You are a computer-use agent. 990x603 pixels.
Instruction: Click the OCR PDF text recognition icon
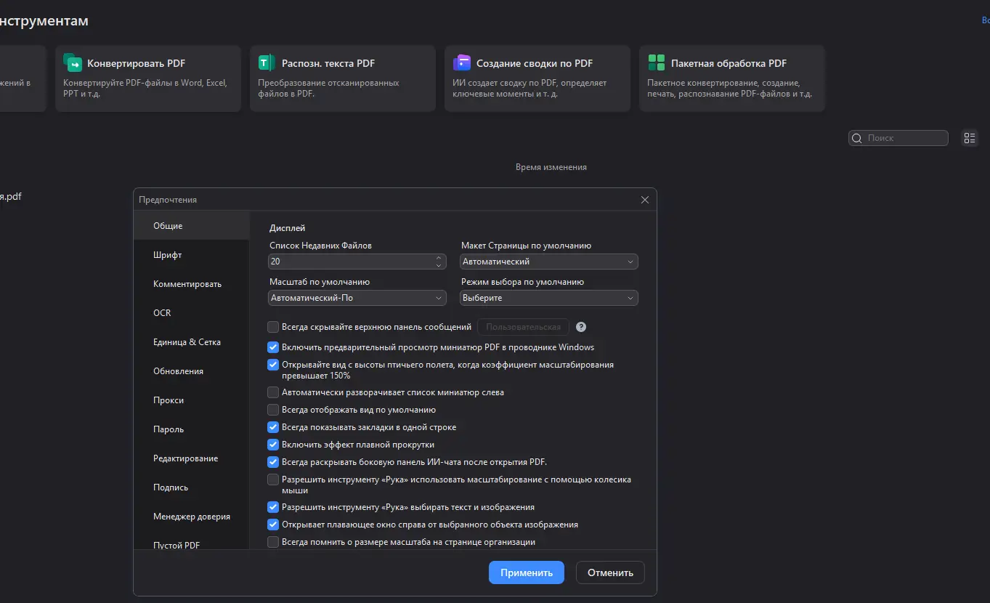[x=267, y=62]
